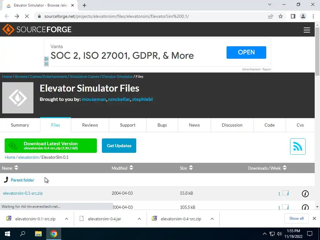Open the mouseman profile link
The image size is (320, 240).
[94, 99]
